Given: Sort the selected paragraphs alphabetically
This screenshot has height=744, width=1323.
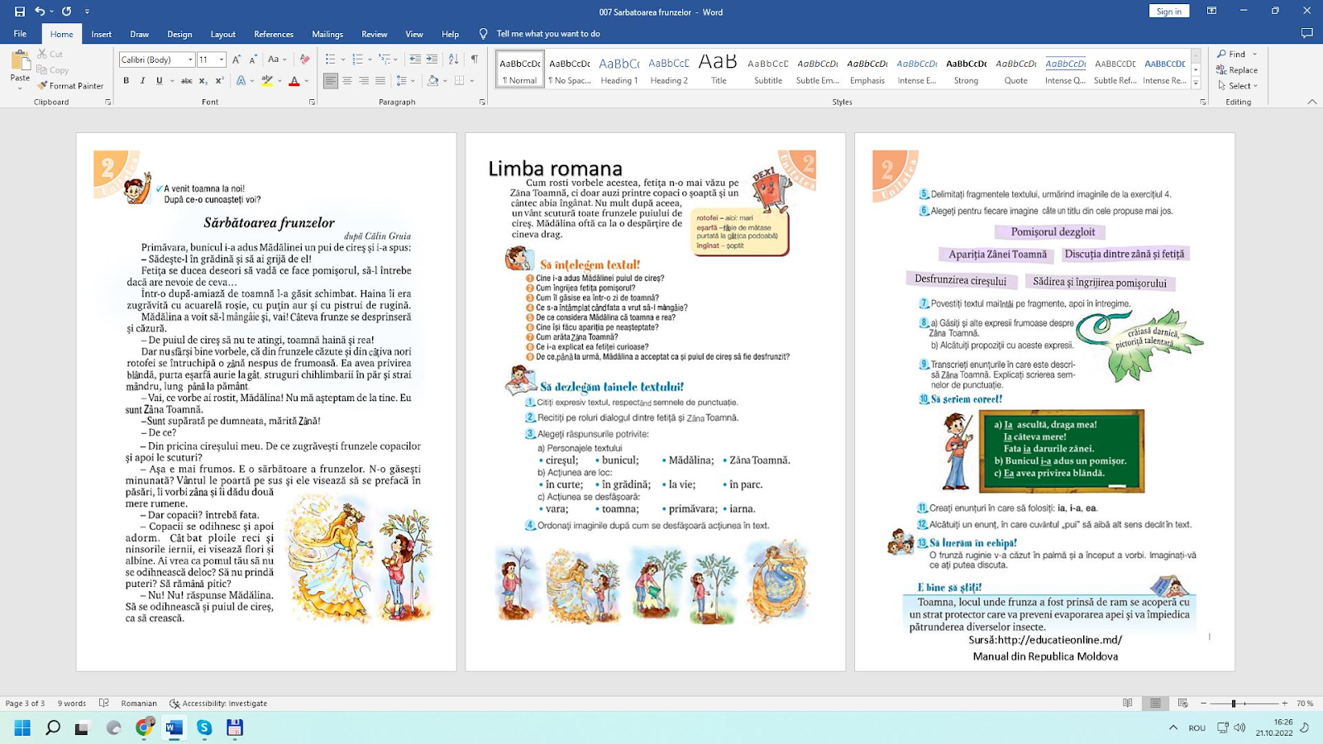Looking at the screenshot, I should (x=453, y=60).
